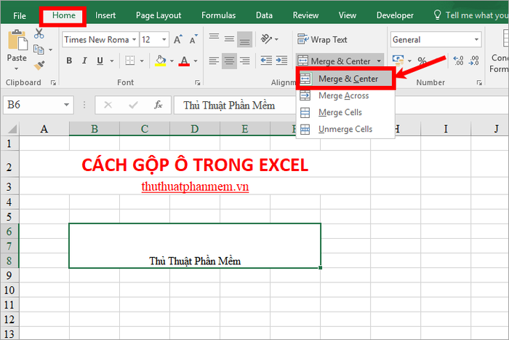Click the Format Painter brush icon

(39, 66)
